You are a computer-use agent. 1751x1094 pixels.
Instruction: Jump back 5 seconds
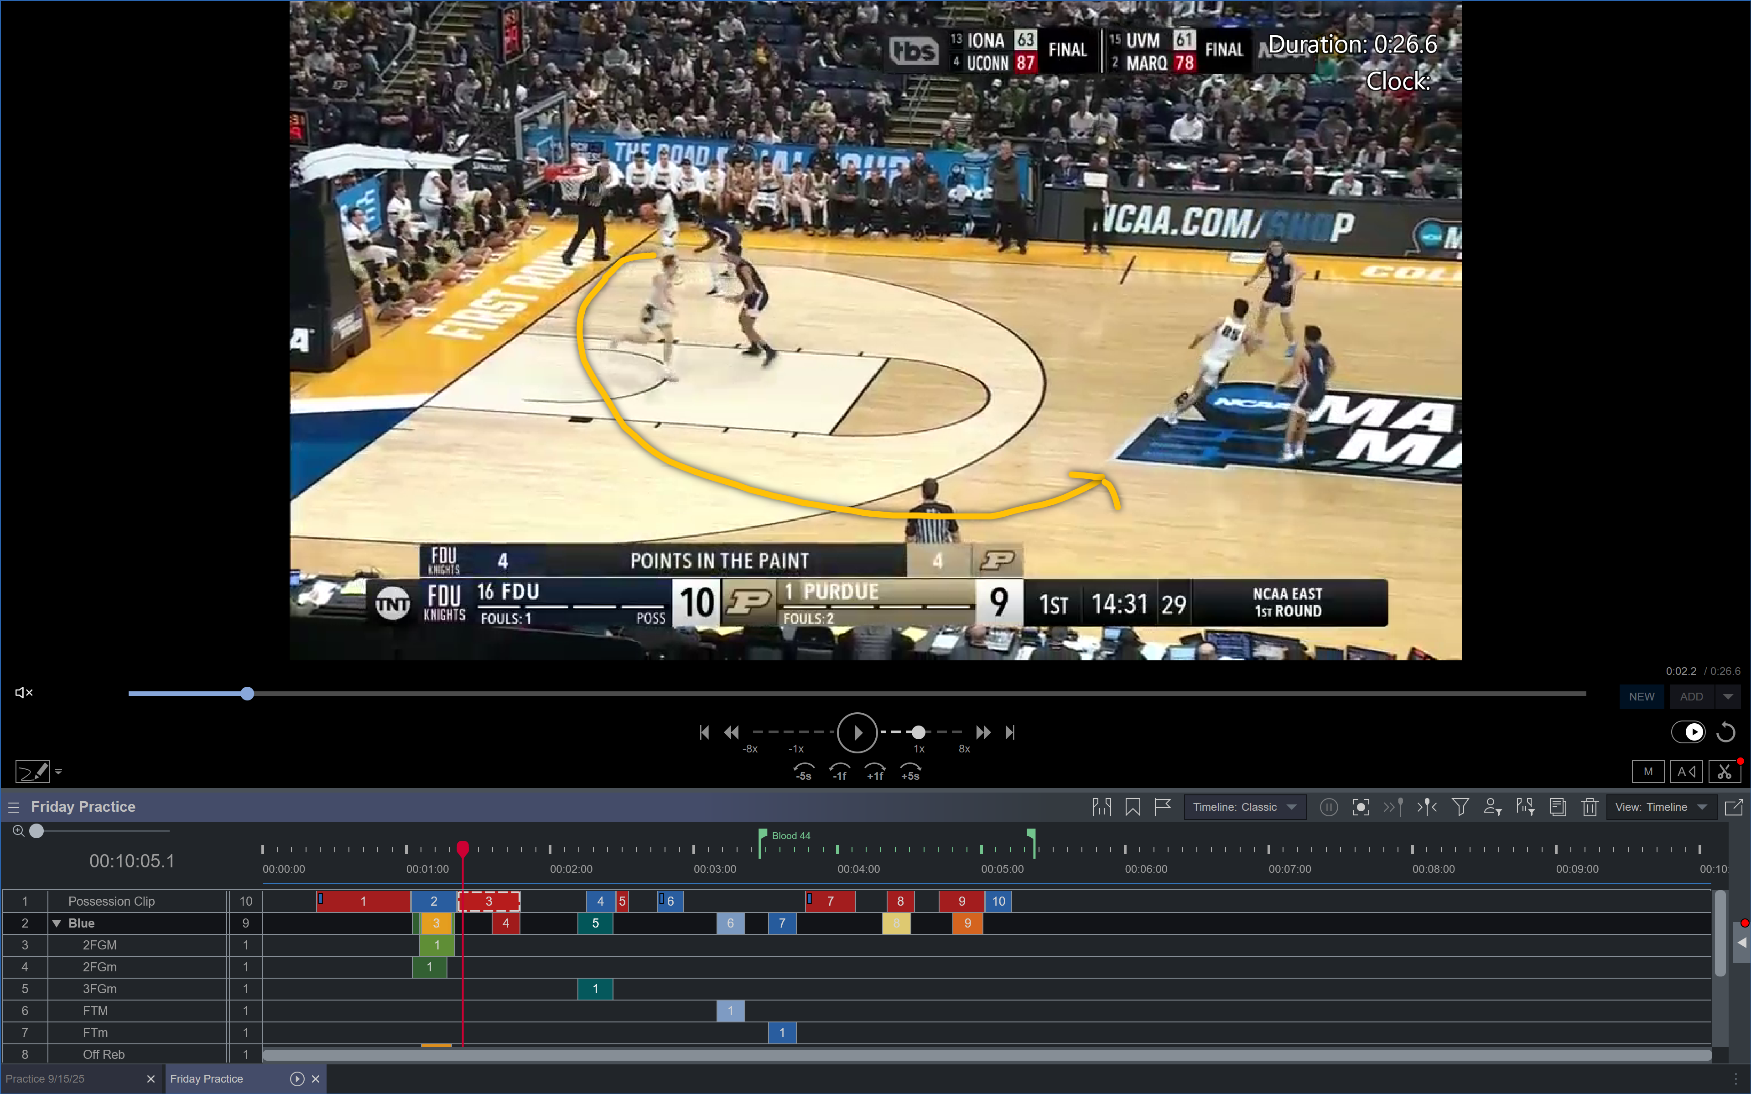coord(803,771)
